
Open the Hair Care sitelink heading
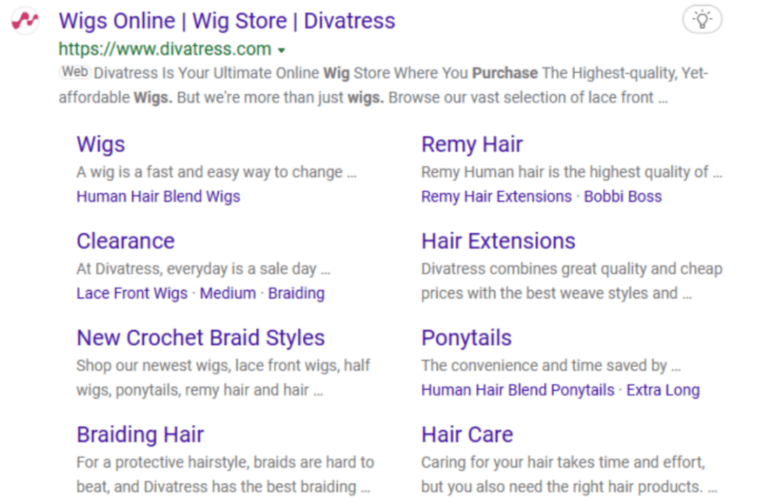click(467, 435)
